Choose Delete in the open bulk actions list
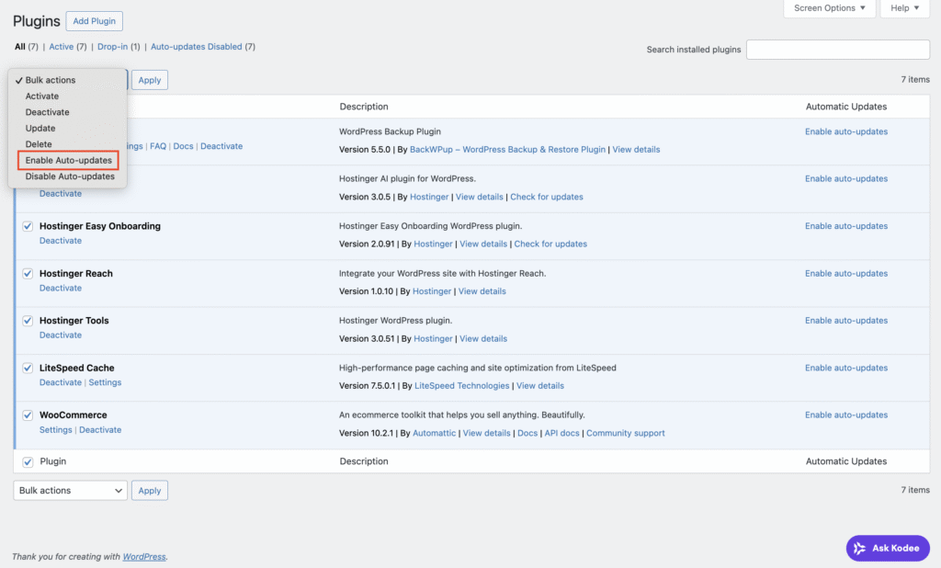 [x=40, y=143]
